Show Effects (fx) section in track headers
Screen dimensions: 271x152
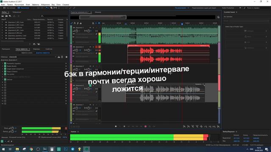pos(75,23)
